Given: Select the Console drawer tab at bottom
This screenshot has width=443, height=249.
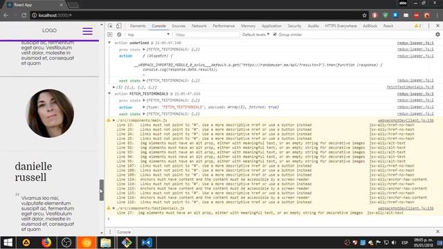Looking at the screenshot, I should pos(124,232).
